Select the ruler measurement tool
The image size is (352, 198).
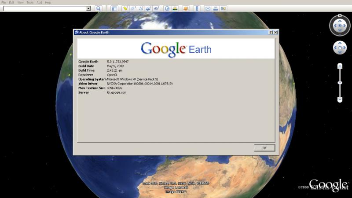[197, 8]
